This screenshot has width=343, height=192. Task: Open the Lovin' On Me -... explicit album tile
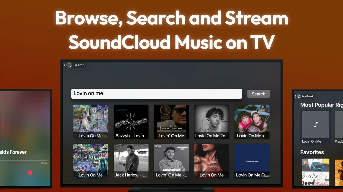[x=171, y=161]
